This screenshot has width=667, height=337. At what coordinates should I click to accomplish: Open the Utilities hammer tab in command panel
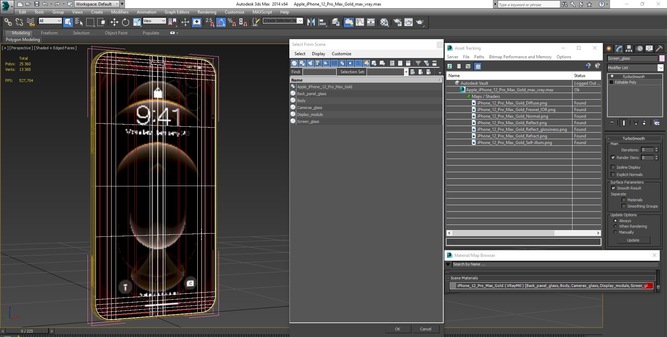pos(659,49)
